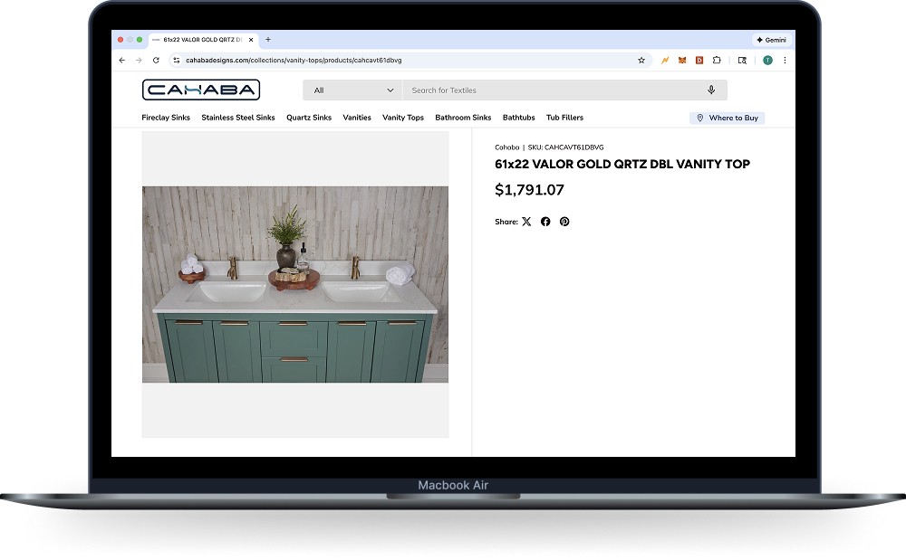Share product on Facebook
The height and width of the screenshot is (560, 906).
(545, 222)
